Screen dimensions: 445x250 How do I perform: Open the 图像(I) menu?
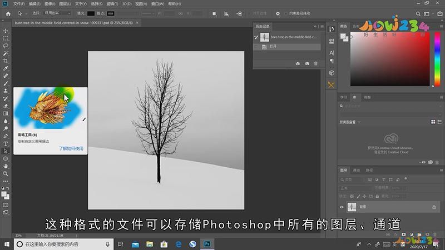50,4
